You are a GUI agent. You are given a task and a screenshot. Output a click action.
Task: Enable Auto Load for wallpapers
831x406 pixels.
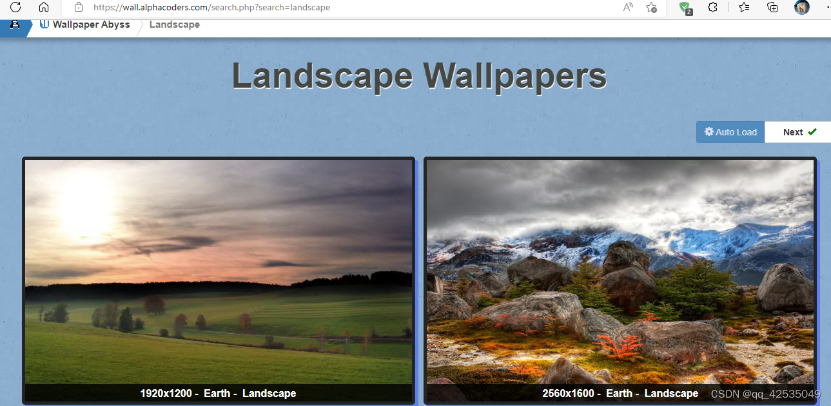[730, 131]
